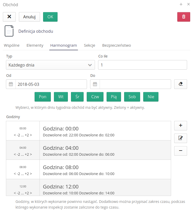Toggle the Pon weekday button
This screenshot has width=192, height=215.
click(x=43, y=97)
